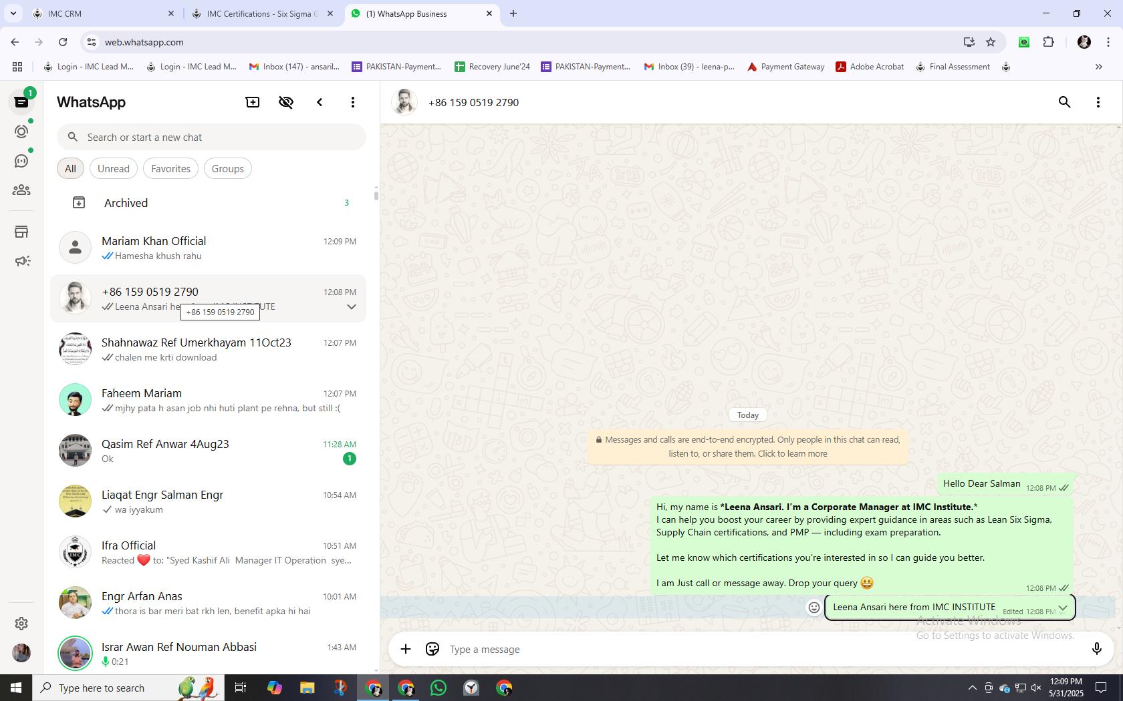Open Ifra Official chat
This screenshot has width=1123, height=701.
coord(209,552)
